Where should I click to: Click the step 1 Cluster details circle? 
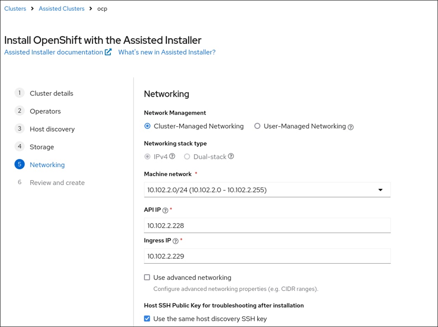pyautogui.click(x=19, y=93)
